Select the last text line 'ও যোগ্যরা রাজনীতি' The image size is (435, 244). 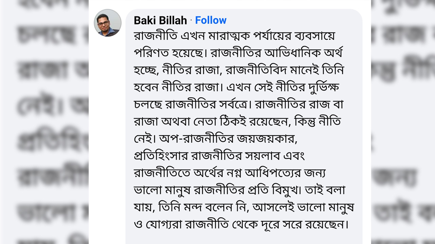click(242, 225)
